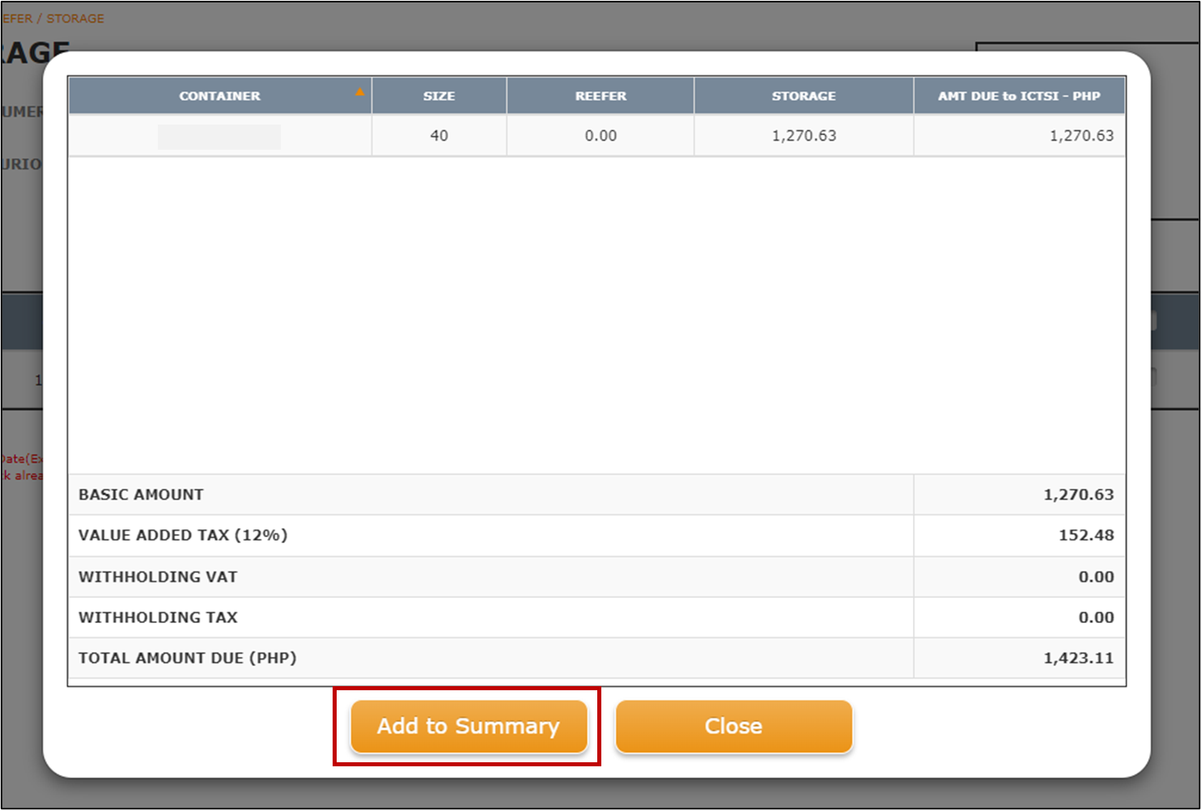Sort the table by the CONTAINER column
1201x810 pixels.
[x=219, y=95]
